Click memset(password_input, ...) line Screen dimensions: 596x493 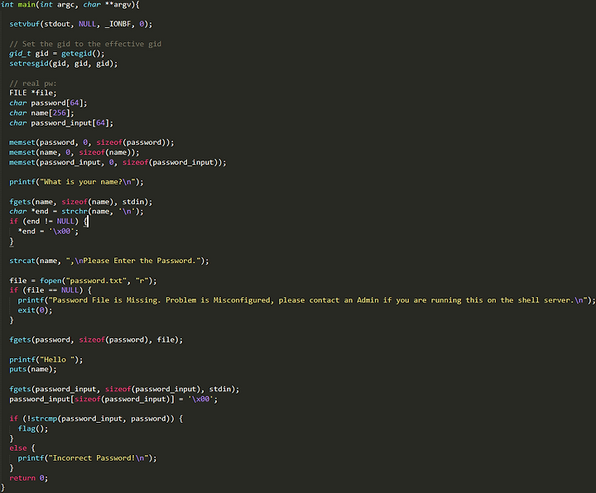coord(118,163)
